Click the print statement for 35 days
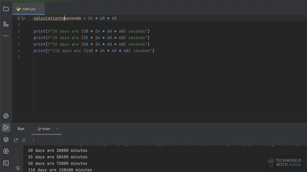 pyautogui.click(x=92, y=38)
